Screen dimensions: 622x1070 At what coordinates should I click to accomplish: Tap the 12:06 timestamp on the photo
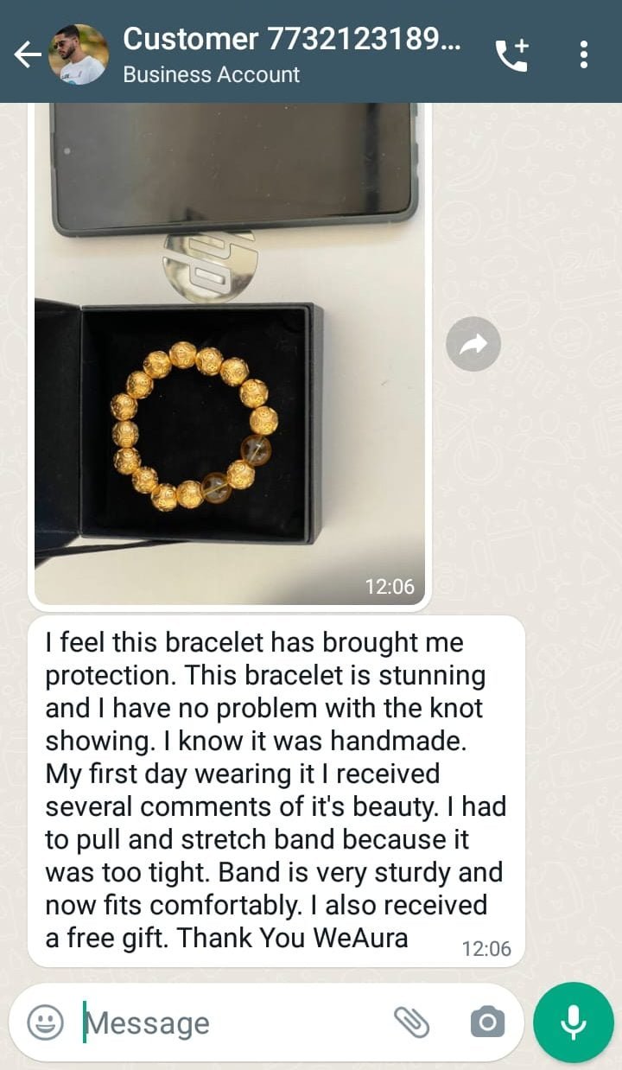coord(390,586)
